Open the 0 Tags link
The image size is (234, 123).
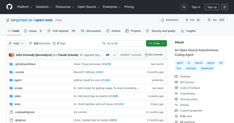pos(59,43)
